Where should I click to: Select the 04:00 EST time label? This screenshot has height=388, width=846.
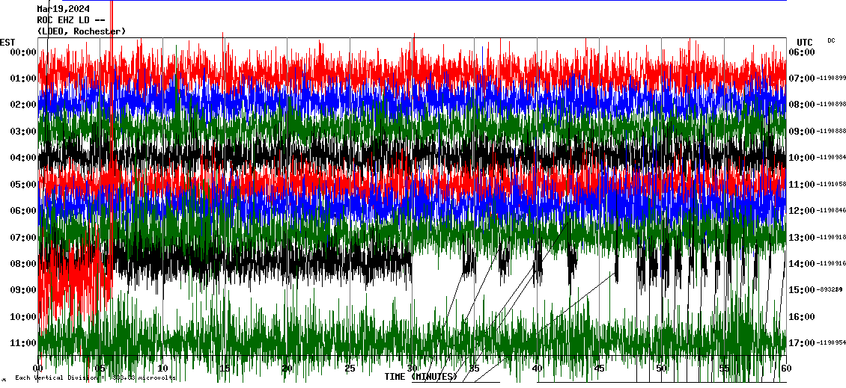click(23, 158)
